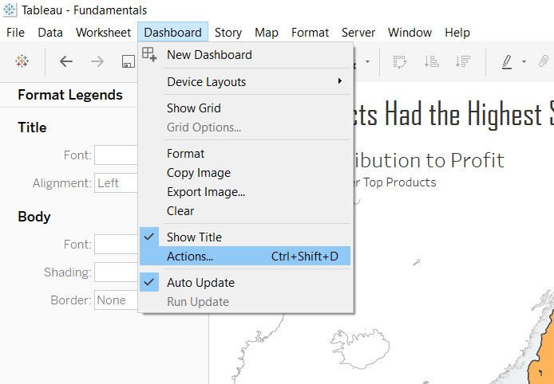
Task: Open the Body Border dropdown showing None
Action: (117, 300)
